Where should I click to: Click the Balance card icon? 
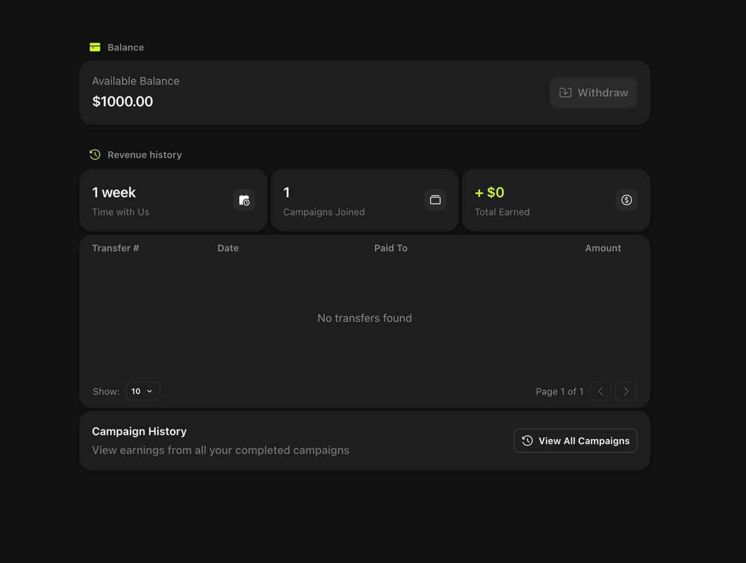point(95,47)
